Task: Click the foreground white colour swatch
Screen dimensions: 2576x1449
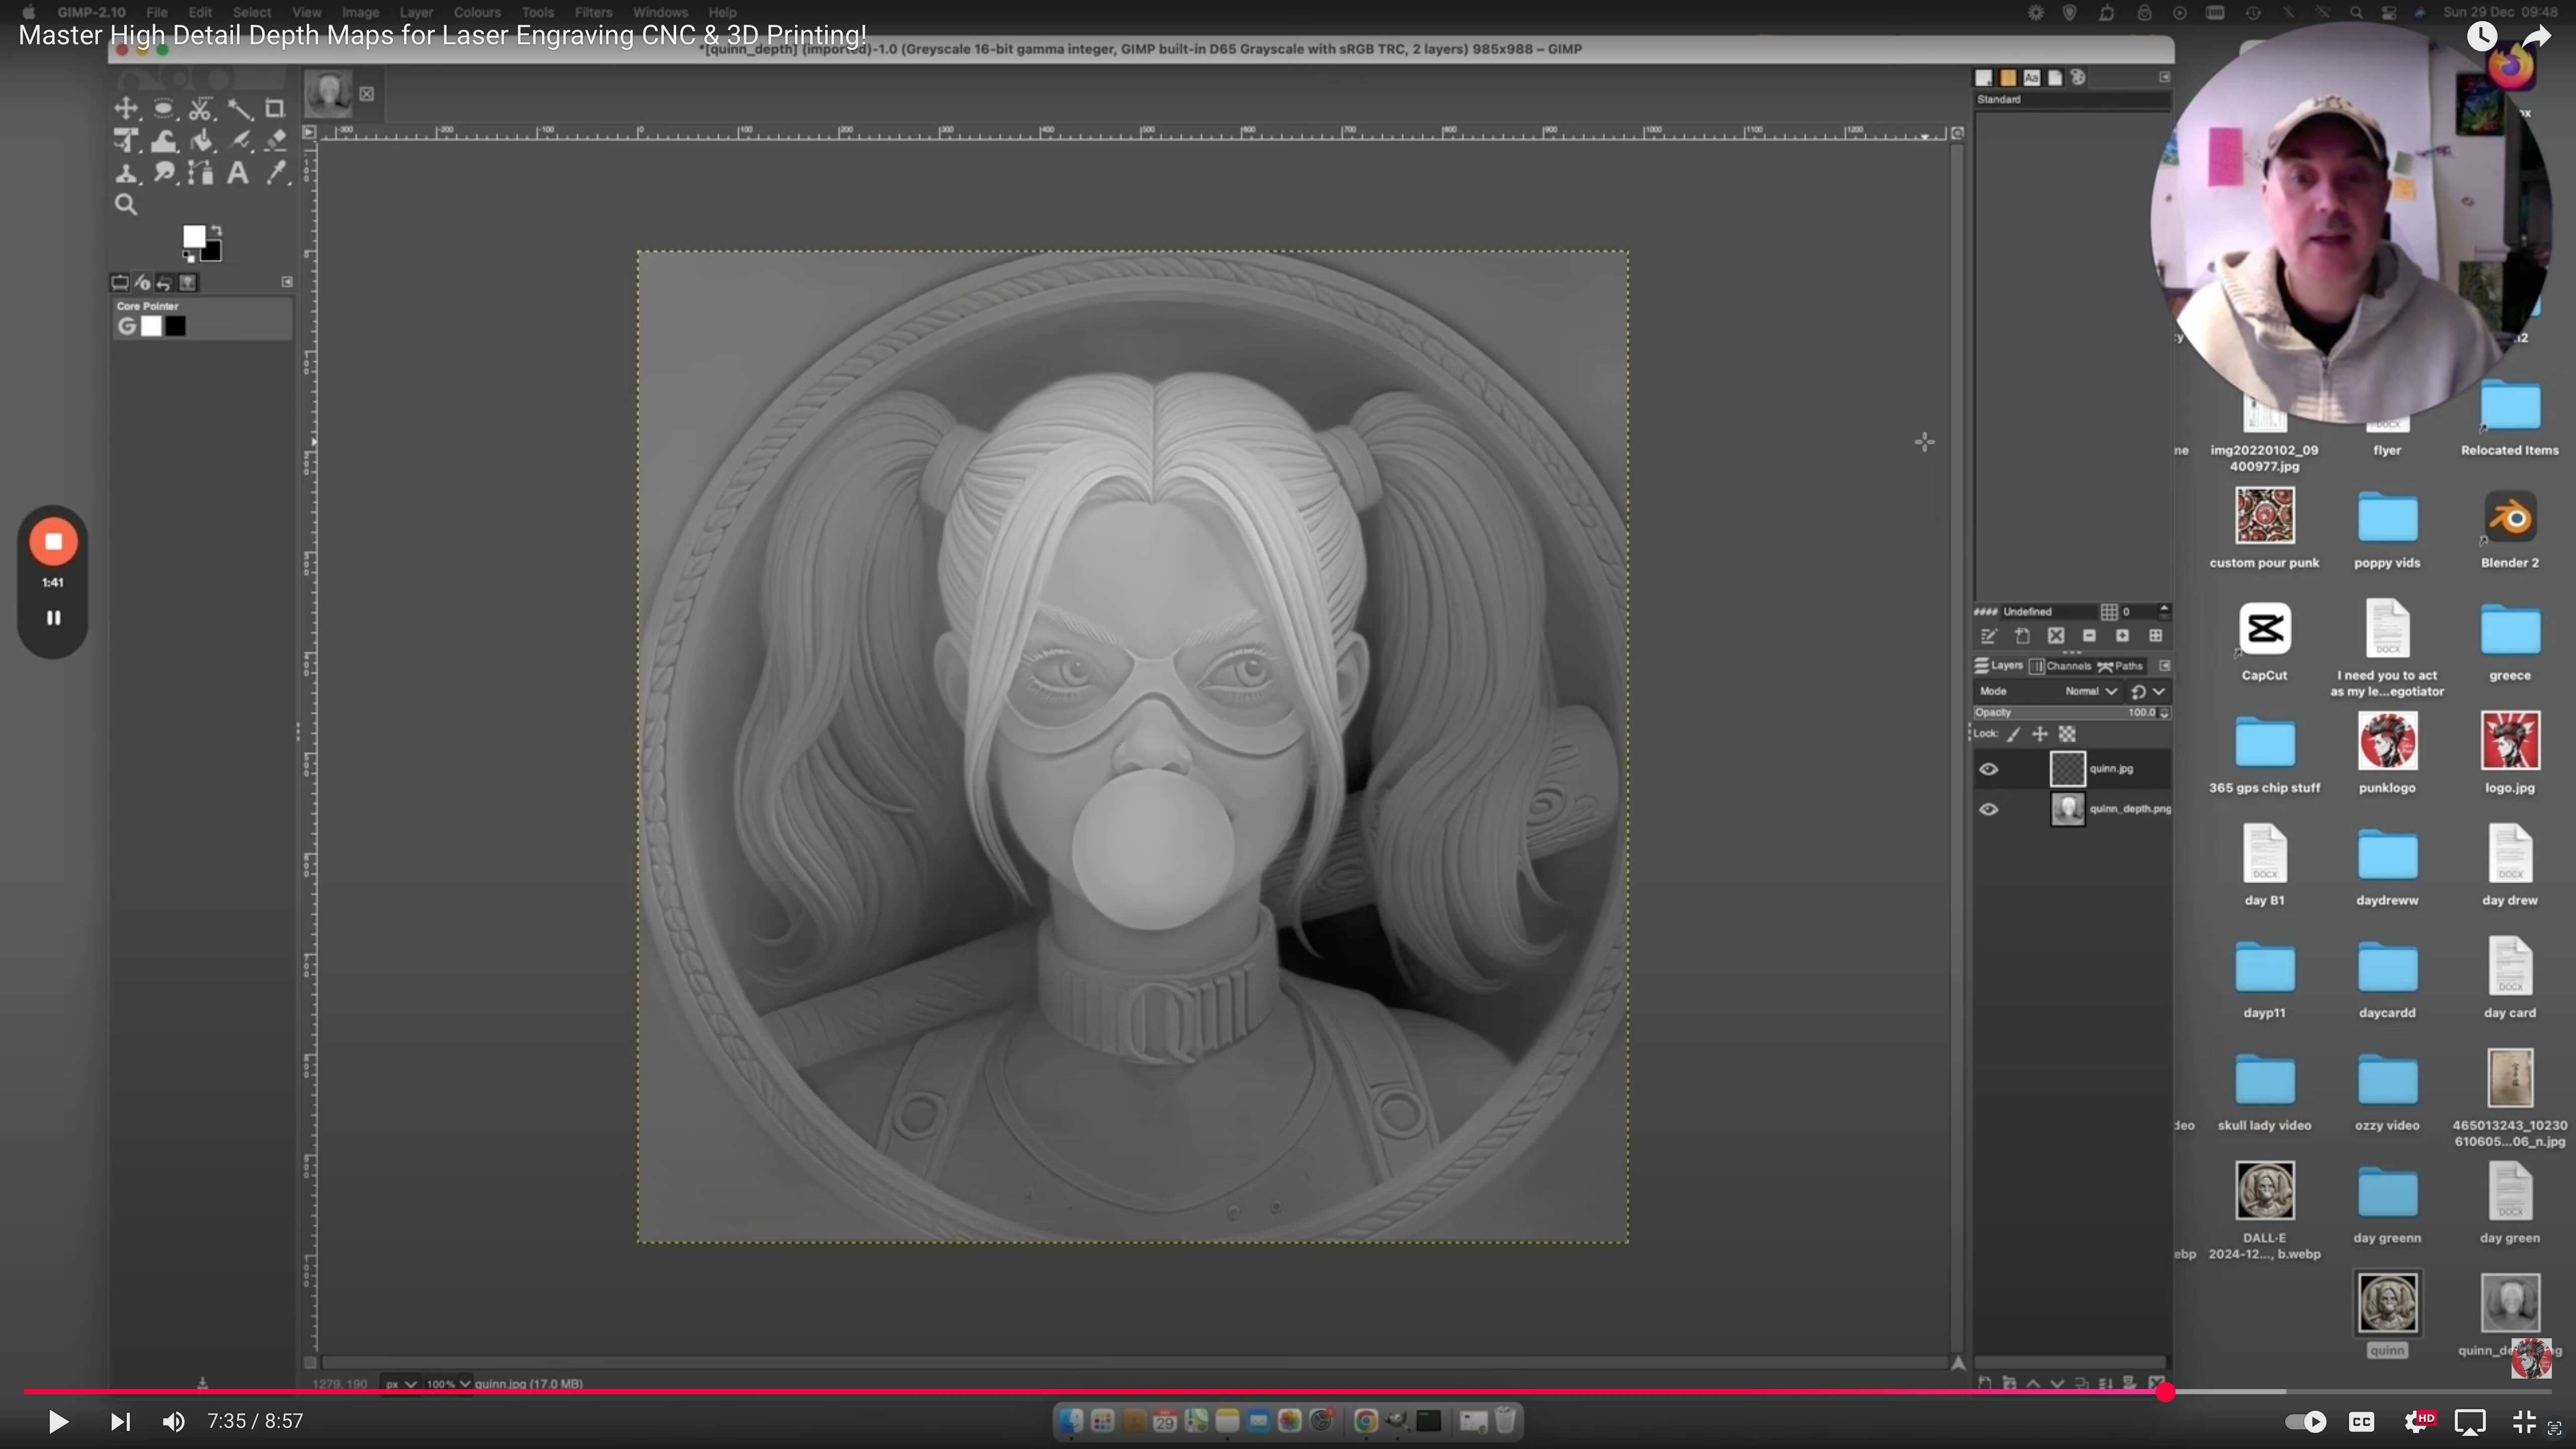Action: tap(193, 236)
